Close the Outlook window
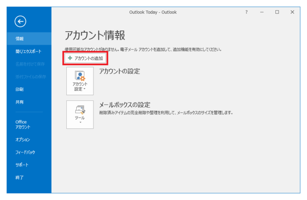The height and width of the screenshot is (200, 307). [292, 12]
